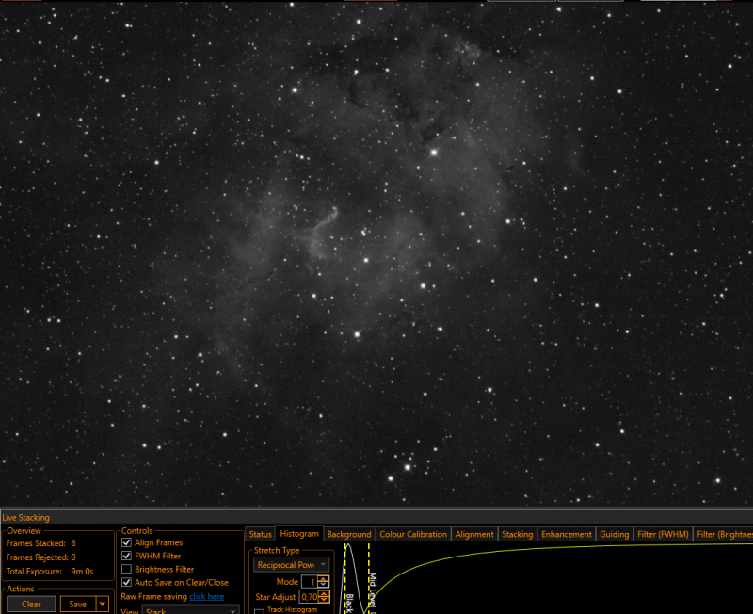Viewport: 753px width, 614px height.
Task: Follow the Raw Frame saving 'click here' link
Action: 206,597
